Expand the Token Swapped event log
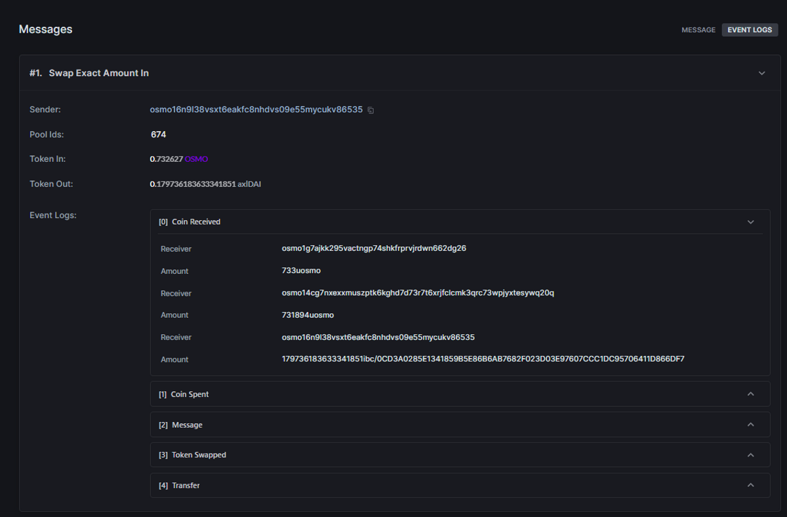 (751, 455)
